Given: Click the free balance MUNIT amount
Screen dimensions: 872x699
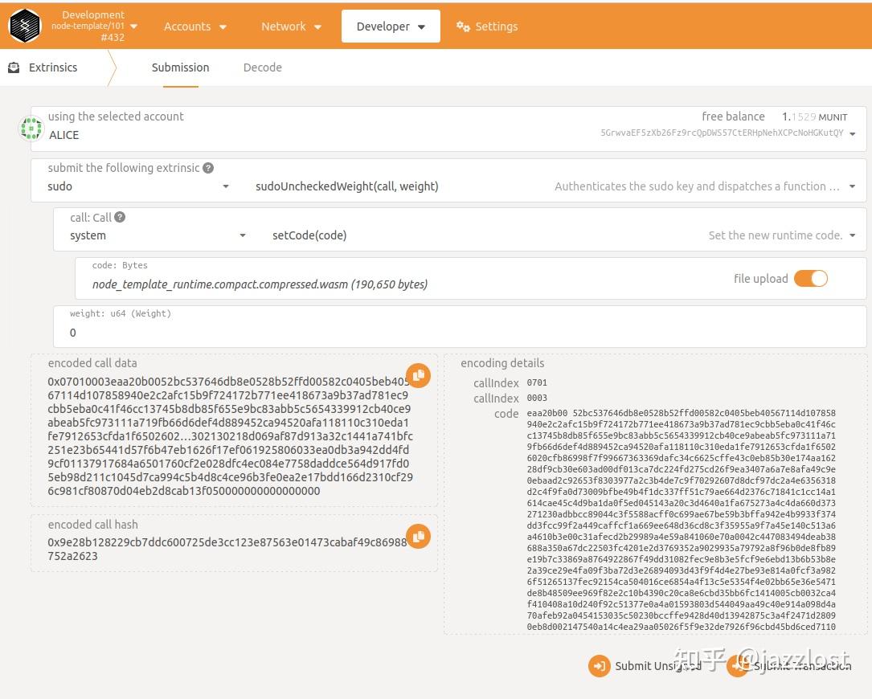Looking at the screenshot, I should click(815, 117).
